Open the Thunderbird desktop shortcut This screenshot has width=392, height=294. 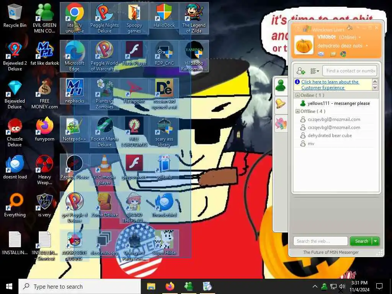tap(164, 205)
